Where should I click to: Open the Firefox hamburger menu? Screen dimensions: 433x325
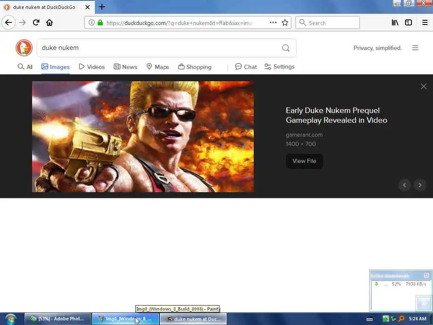425,23
